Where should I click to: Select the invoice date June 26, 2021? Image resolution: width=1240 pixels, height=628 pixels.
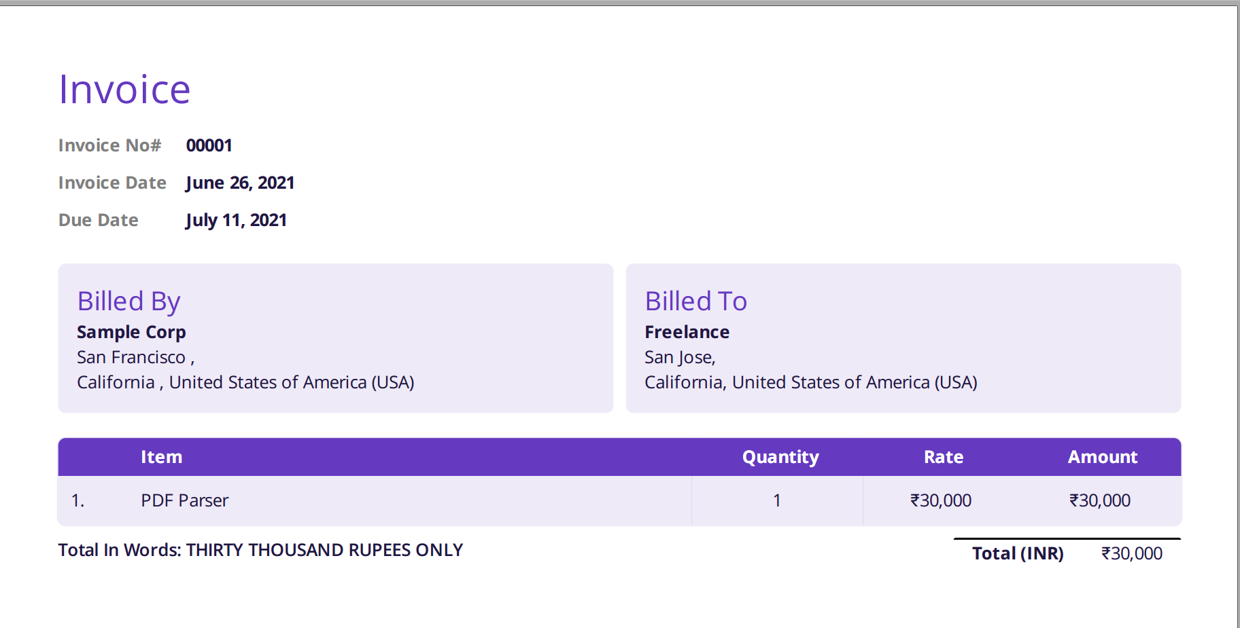(239, 183)
